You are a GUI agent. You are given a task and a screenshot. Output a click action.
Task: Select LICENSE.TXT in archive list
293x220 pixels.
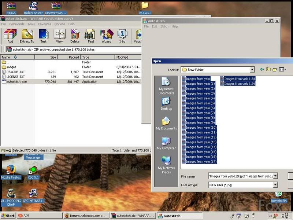click(71, 77)
